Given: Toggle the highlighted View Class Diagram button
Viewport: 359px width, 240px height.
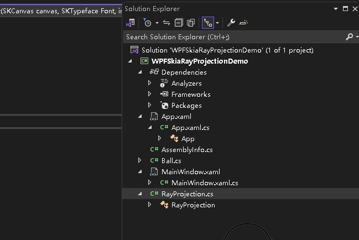Looking at the screenshot, I should [x=208, y=23].
